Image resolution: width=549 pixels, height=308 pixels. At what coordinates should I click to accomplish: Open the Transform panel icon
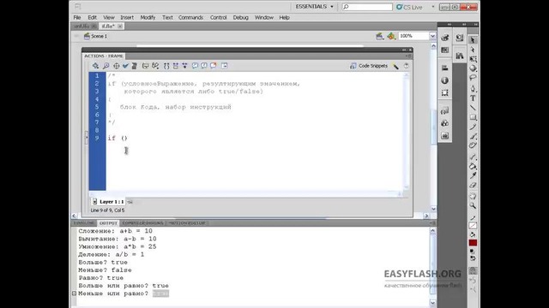click(444, 93)
